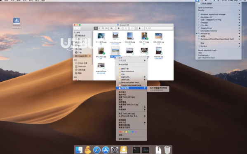Click the Finder search field
Screen dimensions: 247x154
pos(159,28)
